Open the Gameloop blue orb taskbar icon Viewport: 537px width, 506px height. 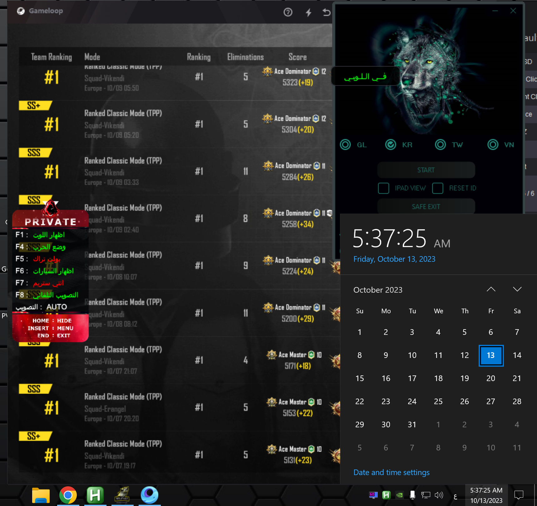150,495
